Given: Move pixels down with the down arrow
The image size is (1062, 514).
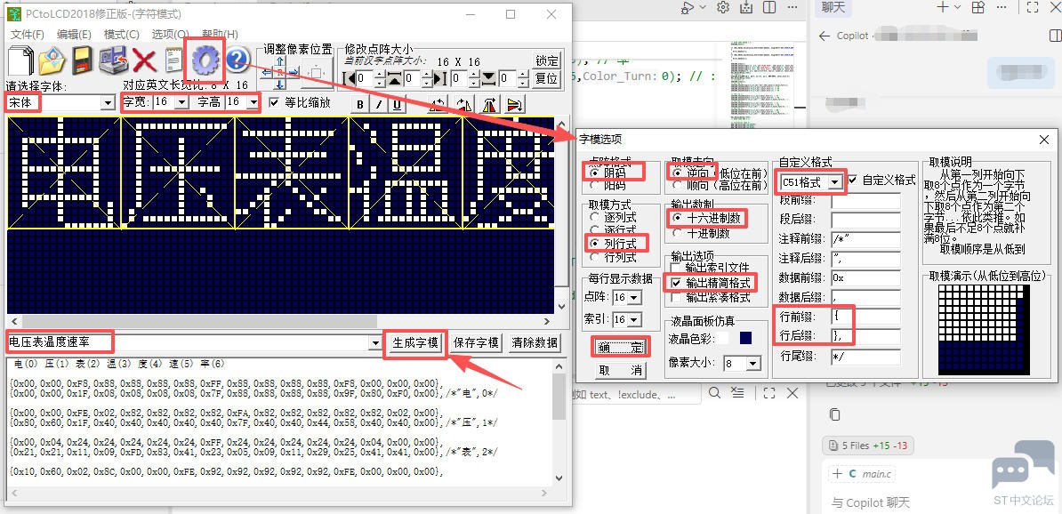Looking at the screenshot, I should click(279, 84).
